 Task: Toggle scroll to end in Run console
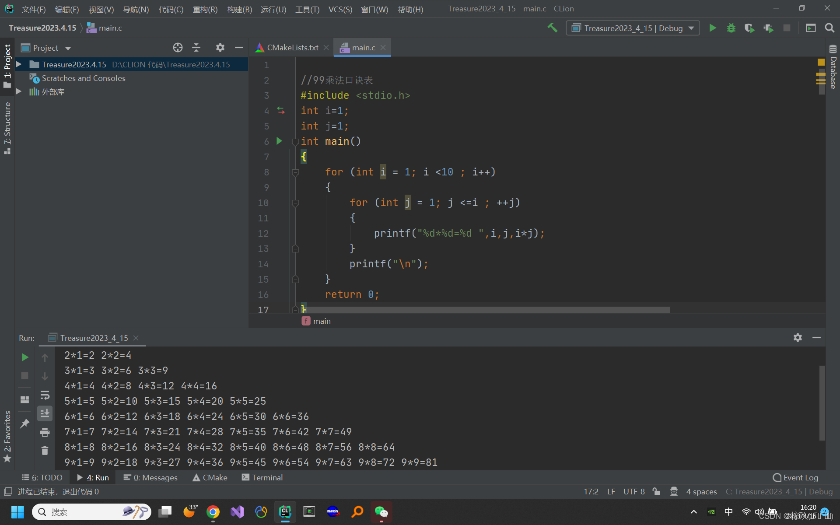(x=45, y=413)
